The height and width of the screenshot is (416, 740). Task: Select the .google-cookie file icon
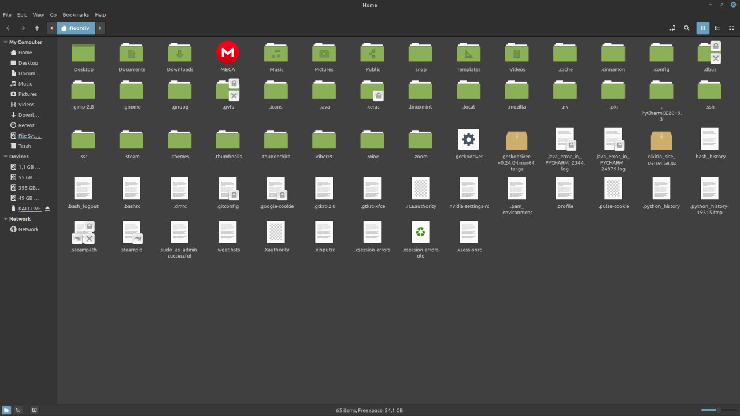[276, 188]
